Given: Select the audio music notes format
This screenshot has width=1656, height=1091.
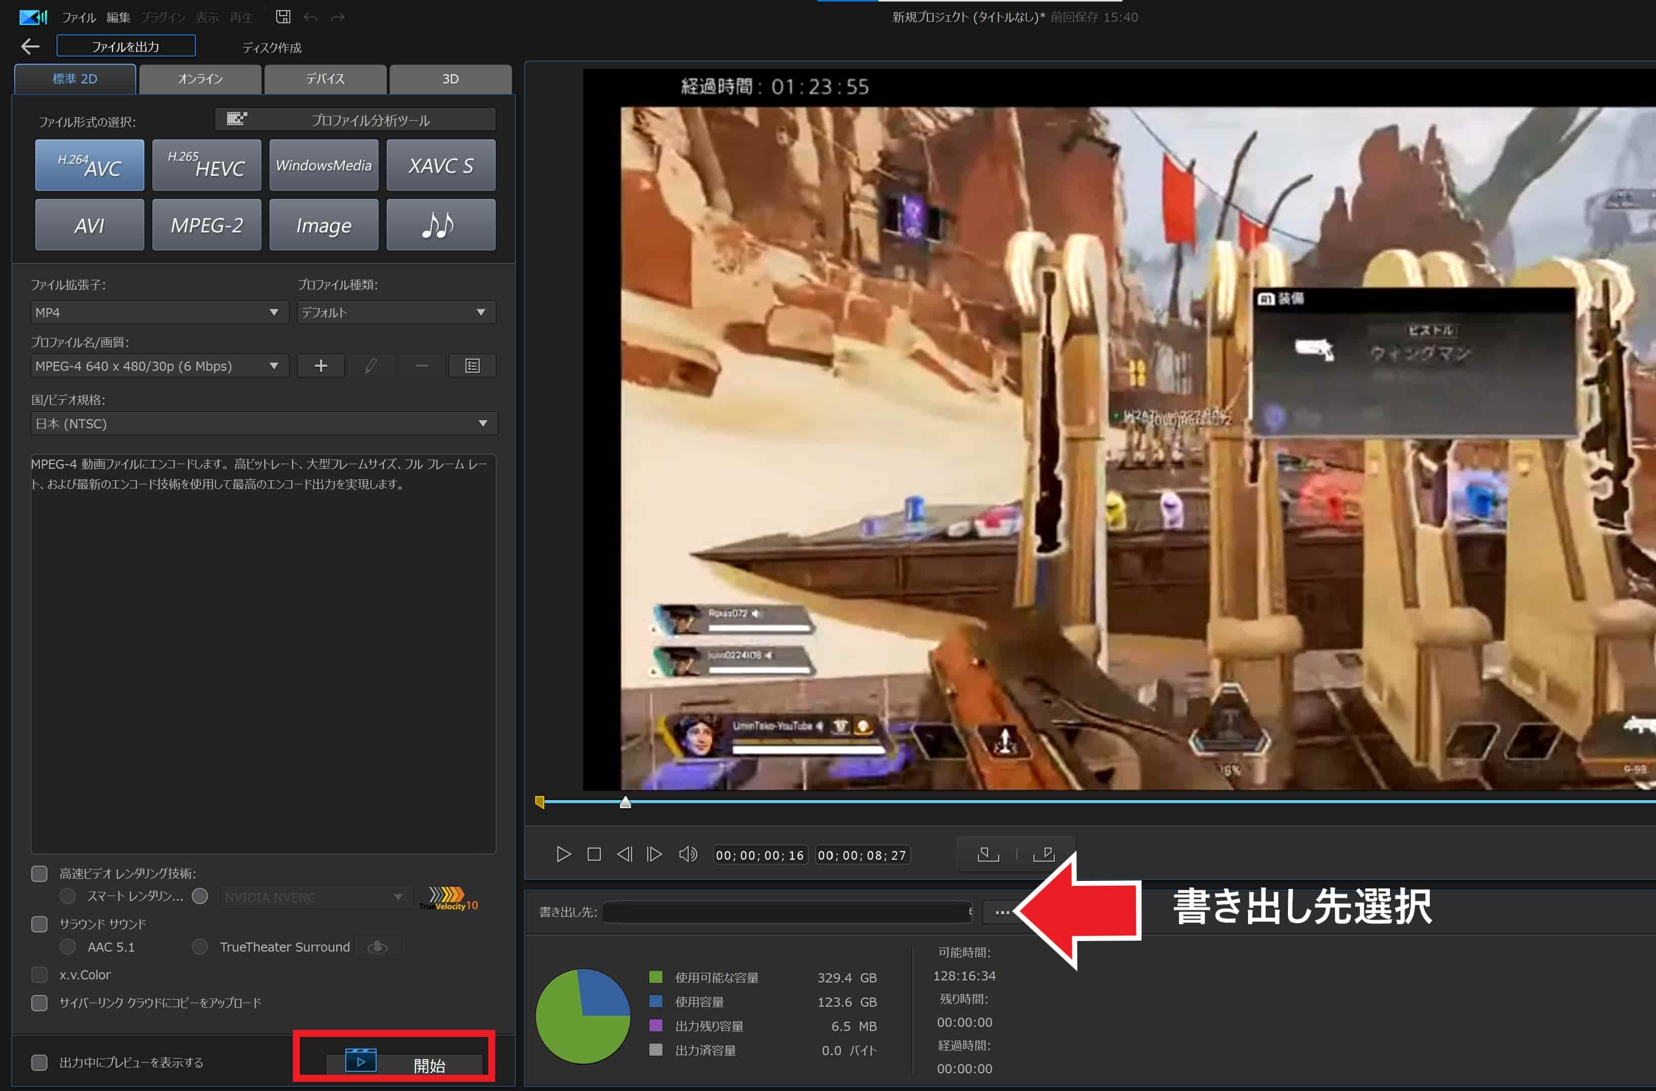Looking at the screenshot, I should (440, 225).
